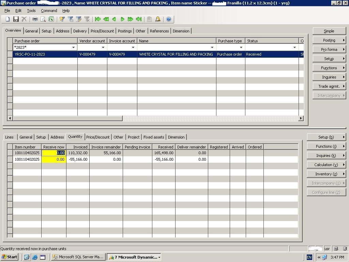Open the Advanced filter pencil icon

pyautogui.click(x=79, y=19)
